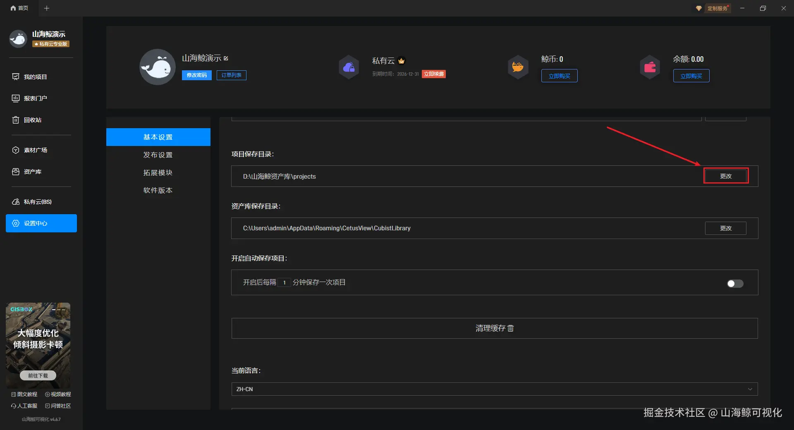Open 定制服务 diamond button
The width and height of the screenshot is (794, 430).
[713, 8]
